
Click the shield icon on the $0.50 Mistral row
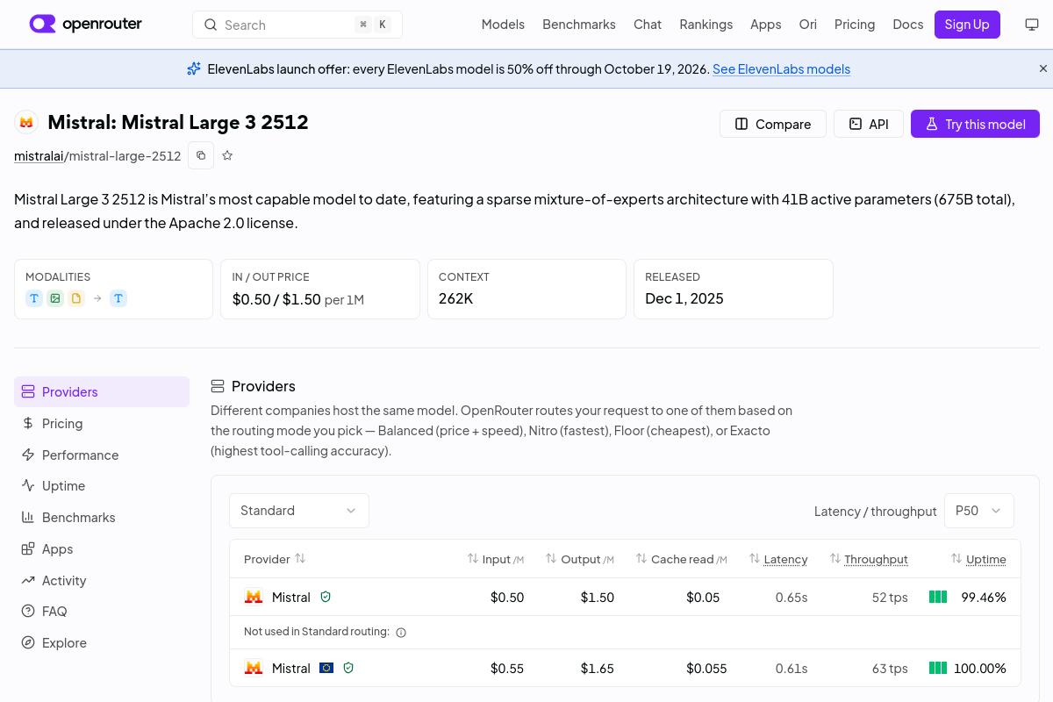pyautogui.click(x=326, y=597)
